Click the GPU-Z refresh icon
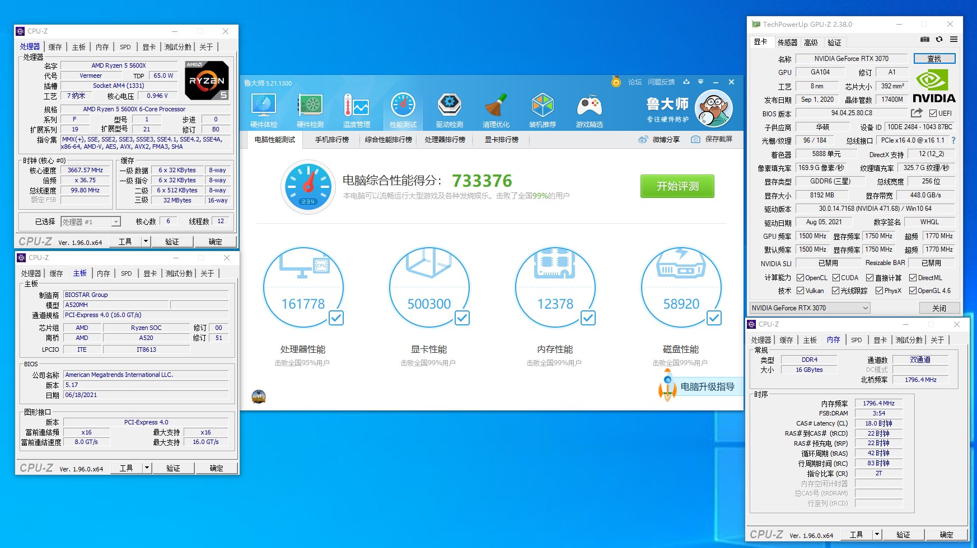 click(939, 40)
